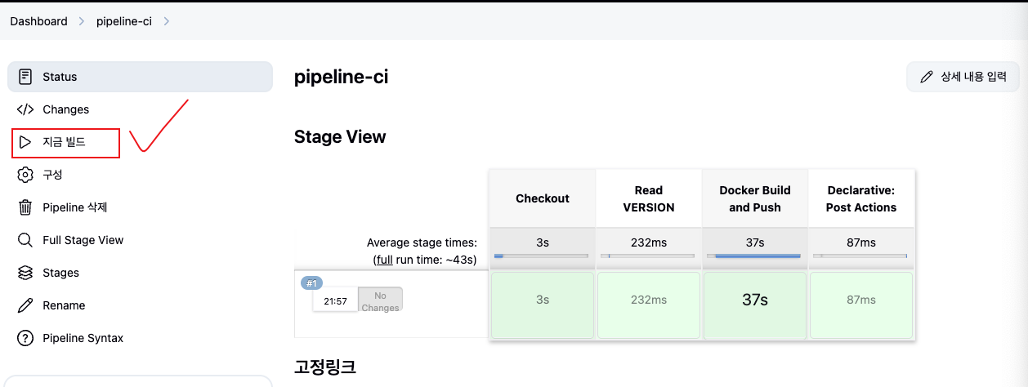
Task: Click the Stage View heading
Action: click(340, 137)
